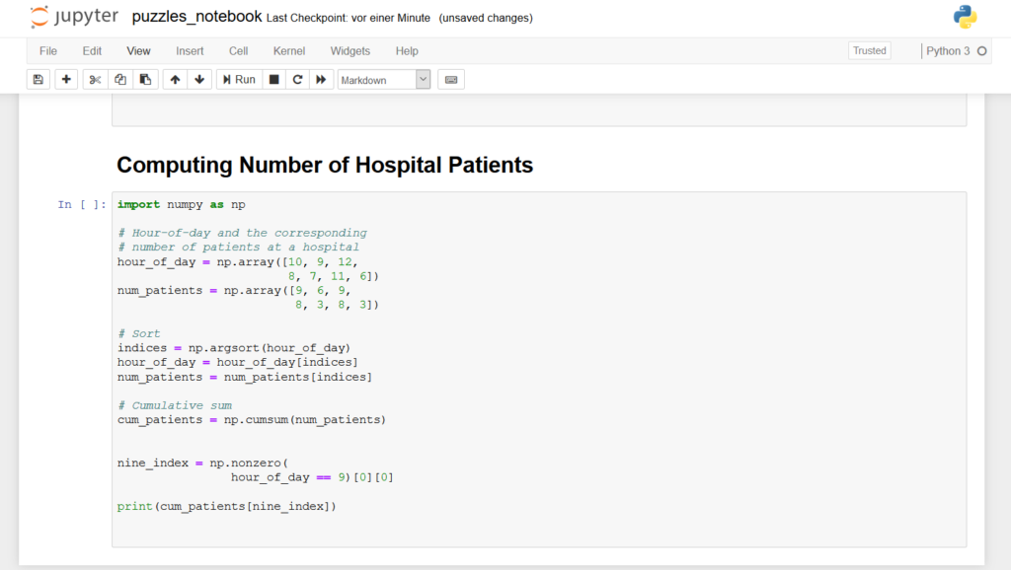Move selected cell down arrow
This screenshot has height=570, width=1011.
coord(199,80)
